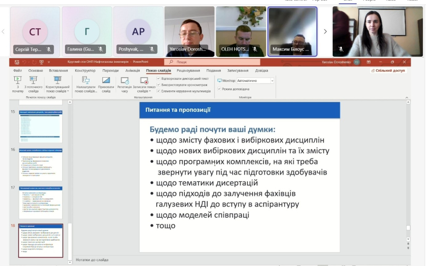Switch to the Довідка tab
The width and height of the screenshot is (426, 266).
261,70
